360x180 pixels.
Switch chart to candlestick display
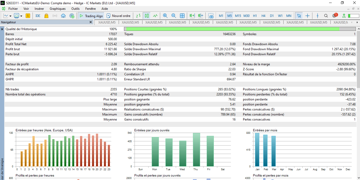click(x=147, y=16)
